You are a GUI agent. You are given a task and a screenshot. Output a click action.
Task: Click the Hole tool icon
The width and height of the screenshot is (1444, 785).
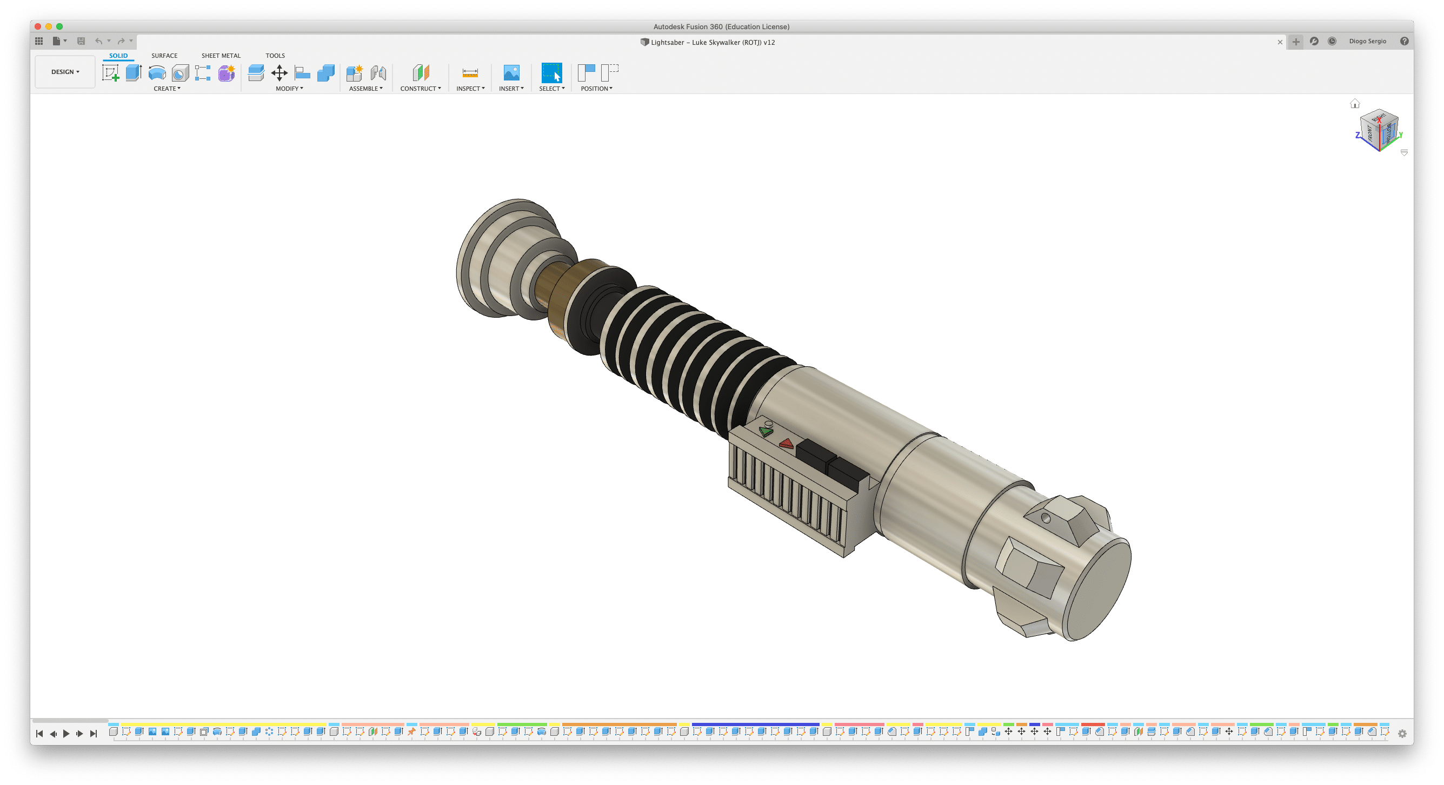pos(180,73)
